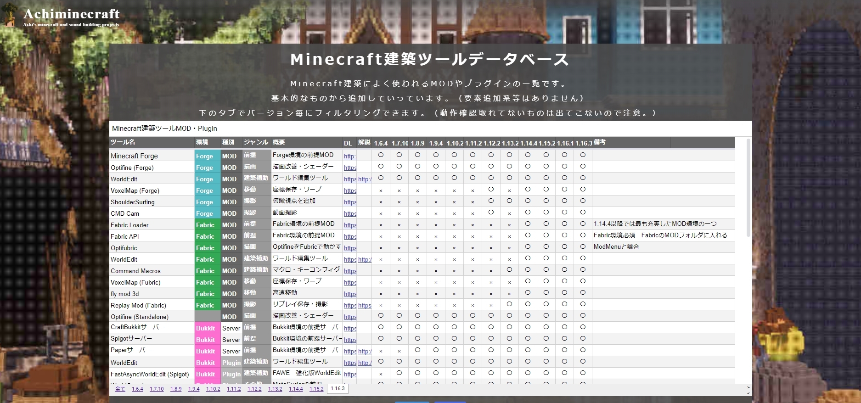The height and width of the screenshot is (403, 861).
Task: Select the Paperサーバー name cell
Action: [x=152, y=350]
